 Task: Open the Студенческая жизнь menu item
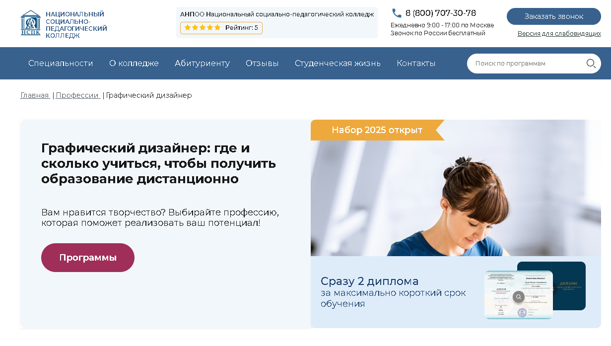[x=338, y=64]
